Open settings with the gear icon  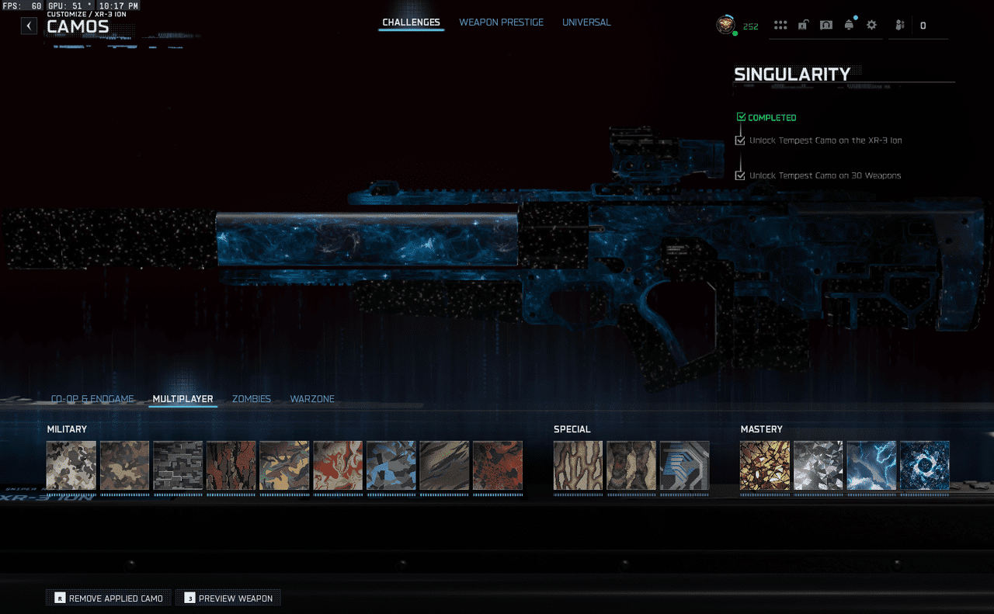[x=871, y=26]
